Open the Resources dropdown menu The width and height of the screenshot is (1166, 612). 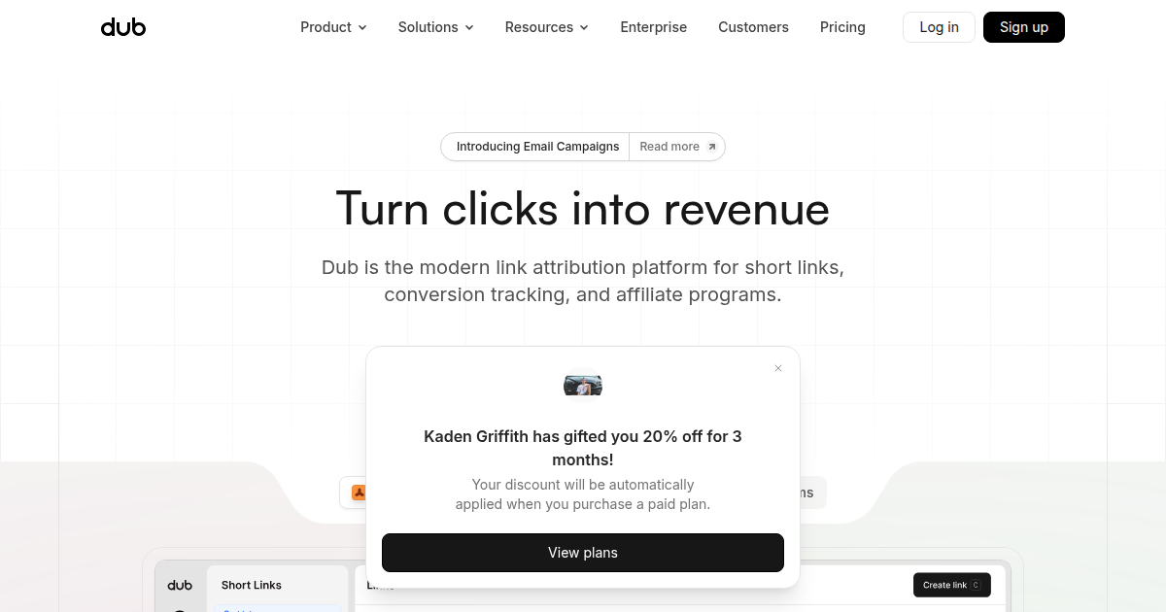(539, 27)
